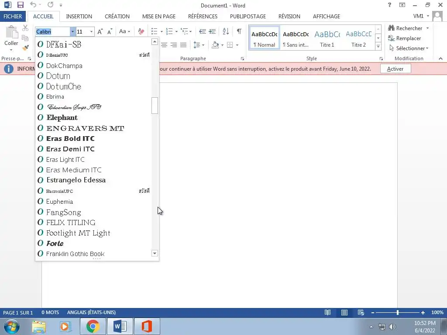The image size is (447, 335).
Task: Apply the Titre 1 style
Action: [x=327, y=38]
